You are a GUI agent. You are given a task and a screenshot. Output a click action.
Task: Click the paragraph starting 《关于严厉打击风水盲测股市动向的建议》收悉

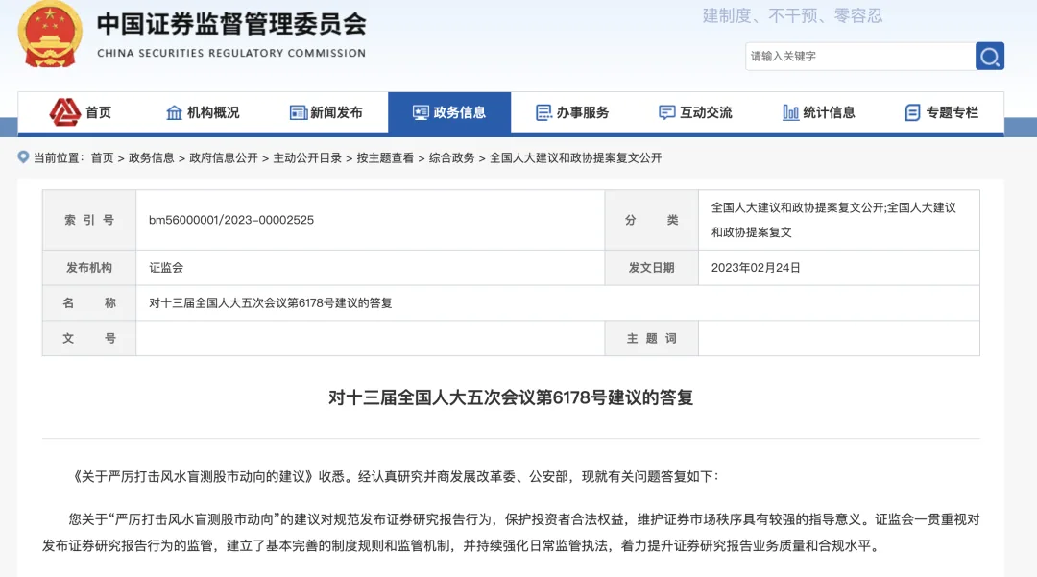pos(395,476)
